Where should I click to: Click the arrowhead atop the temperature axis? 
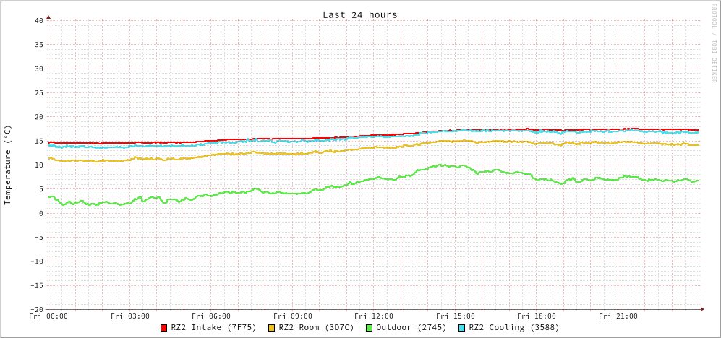click(x=48, y=16)
